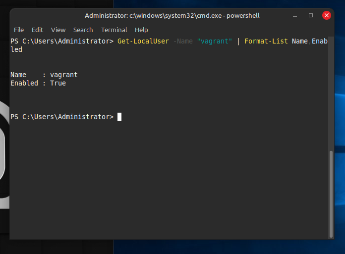345x254 pixels.
Task: Click the Format-List cmdlet text
Action: coord(266,42)
